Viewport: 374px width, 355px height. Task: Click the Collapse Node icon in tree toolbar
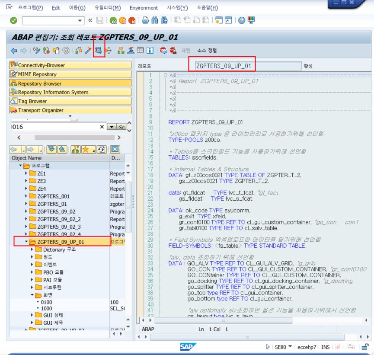coord(62,150)
